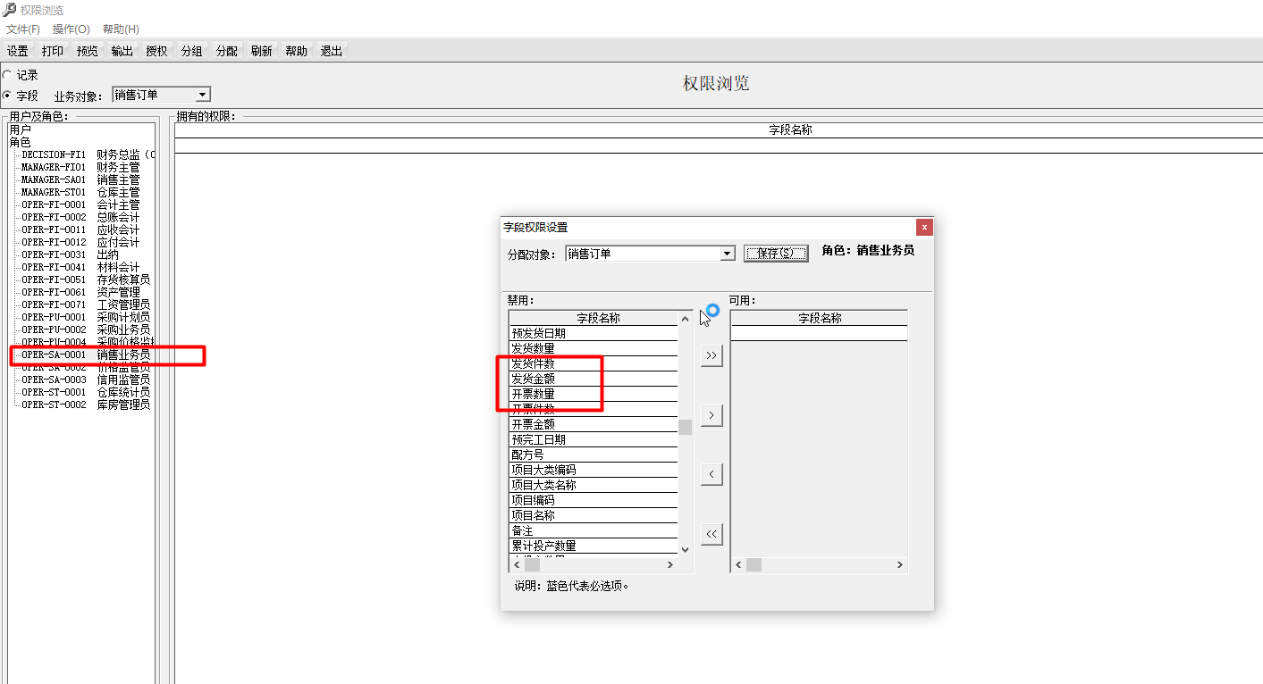Select 发货件数 in the 禁用 list
This screenshot has height=684, width=1263.
594,363
